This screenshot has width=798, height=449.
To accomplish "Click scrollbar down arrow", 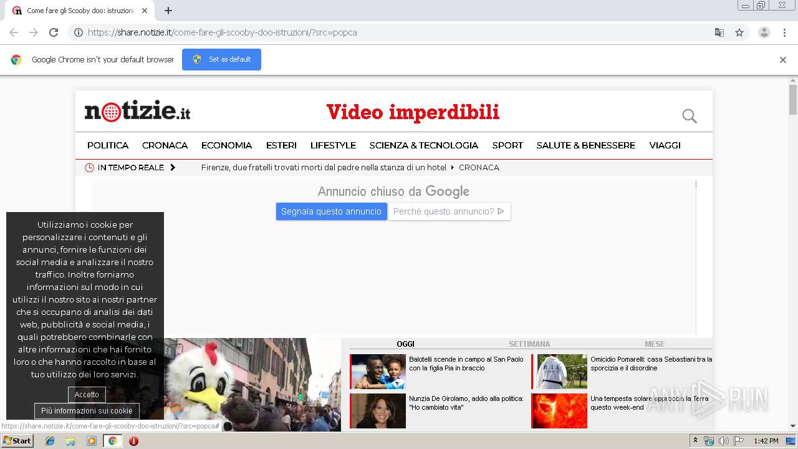I will click(x=793, y=426).
